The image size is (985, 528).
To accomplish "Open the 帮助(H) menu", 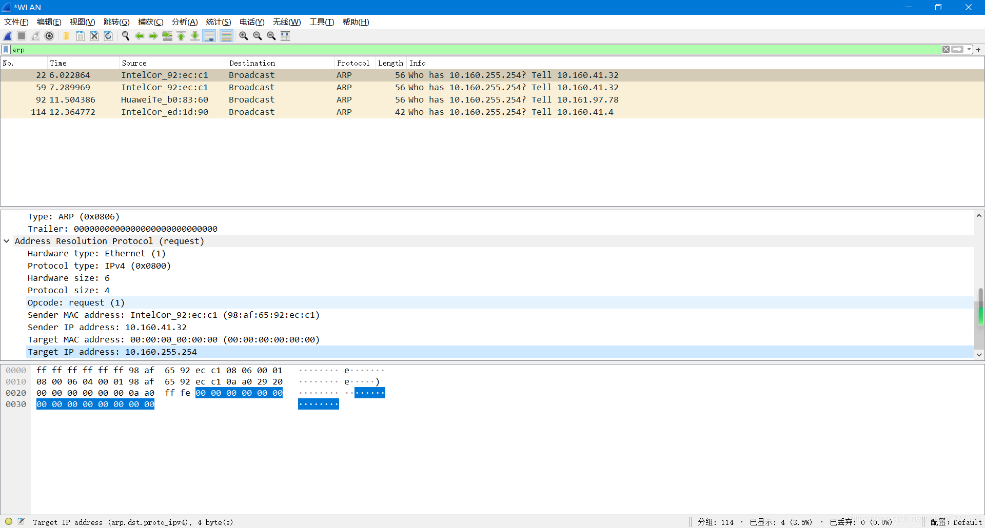I will 356,22.
